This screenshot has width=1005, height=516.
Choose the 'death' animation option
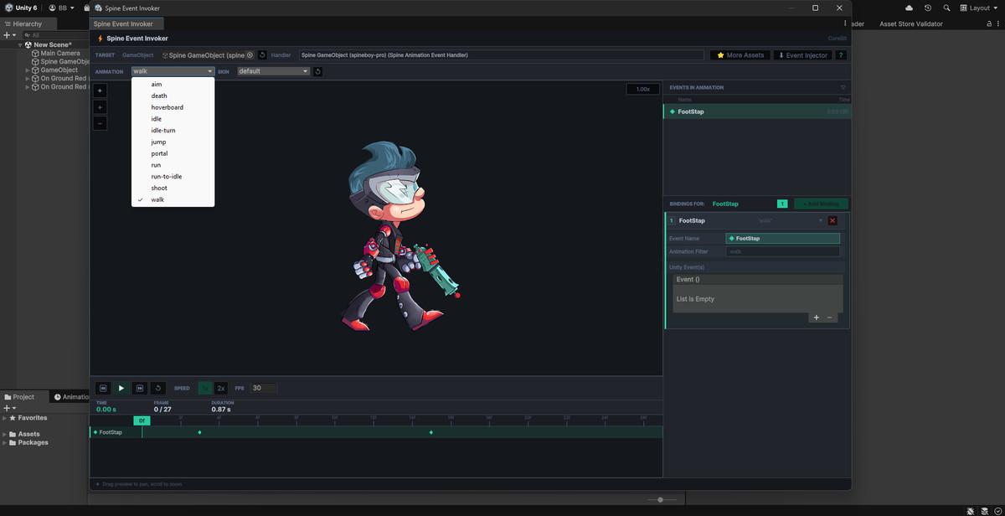point(173,95)
